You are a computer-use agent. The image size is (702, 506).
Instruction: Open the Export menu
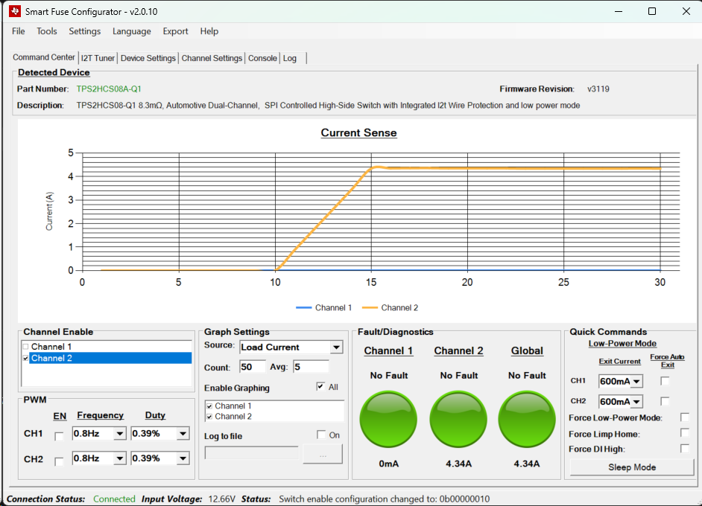175,31
